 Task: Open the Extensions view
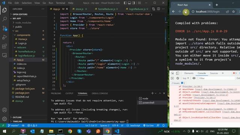pyautogui.click(x=4, y=46)
